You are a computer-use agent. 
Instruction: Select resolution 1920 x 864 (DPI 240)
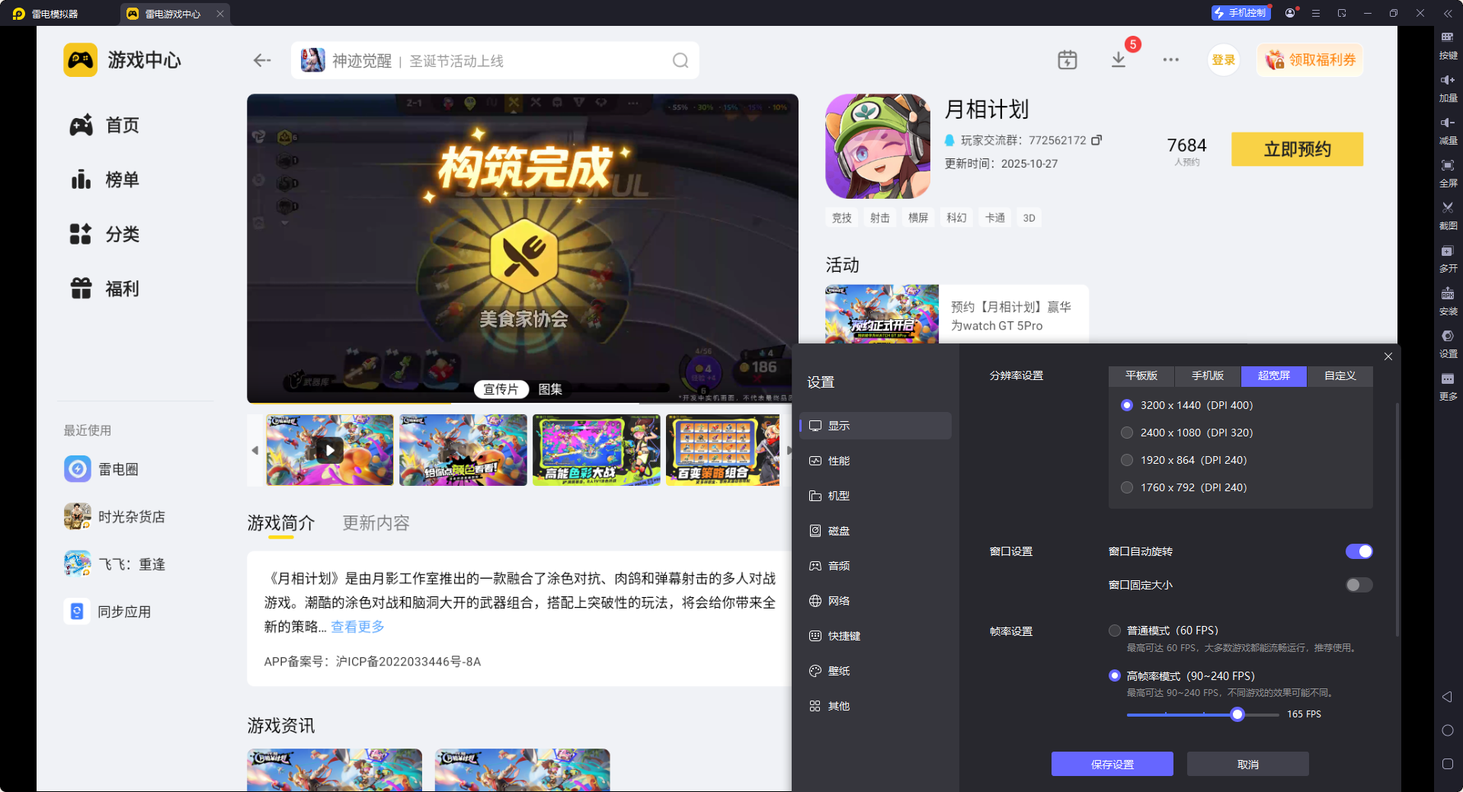[x=1185, y=460]
